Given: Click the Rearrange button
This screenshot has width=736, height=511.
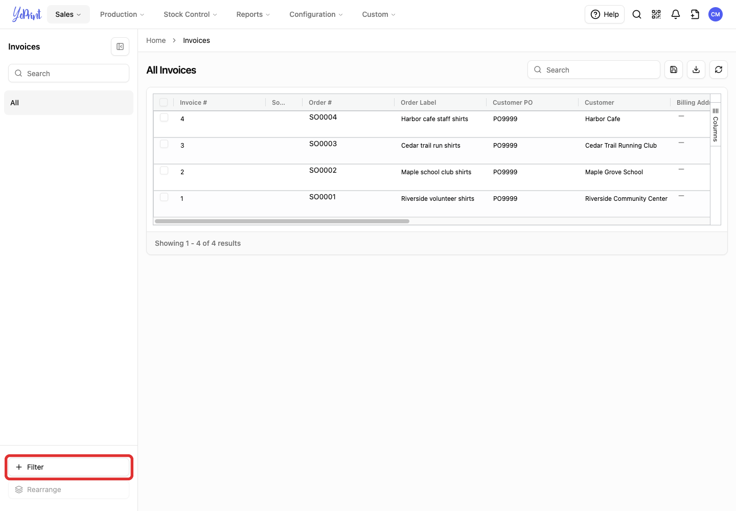Looking at the screenshot, I should [68, 490].
